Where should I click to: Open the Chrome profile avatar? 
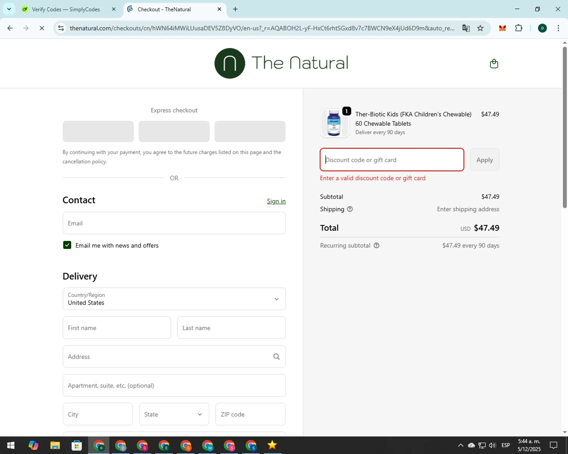pyautogui.click(x=542, y=28)
